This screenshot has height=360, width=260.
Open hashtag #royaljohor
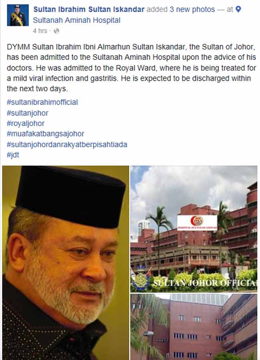[x=26, y=123]
